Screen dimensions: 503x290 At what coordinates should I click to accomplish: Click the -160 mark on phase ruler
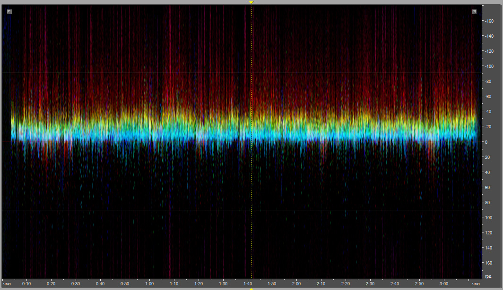click(488, 21)
